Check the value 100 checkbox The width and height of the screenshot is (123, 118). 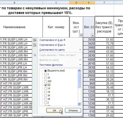pos(46,81)
